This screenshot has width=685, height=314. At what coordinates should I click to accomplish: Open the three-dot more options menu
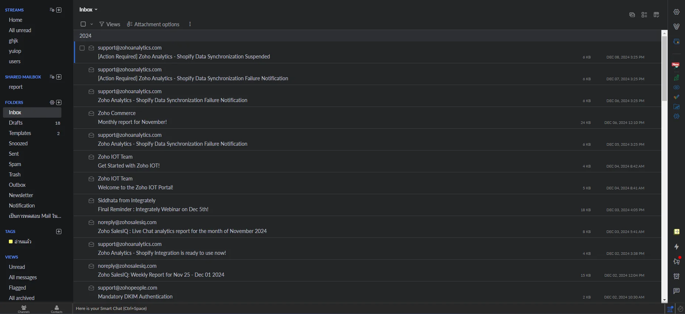[x=190, y=24]
